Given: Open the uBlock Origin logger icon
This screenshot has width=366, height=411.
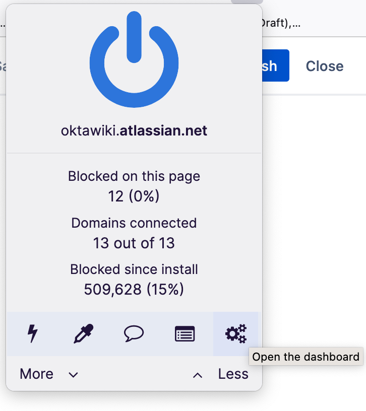Looking at the screenshot, I should point(185,333).
